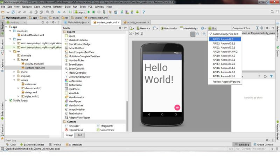Click Attach debugger to Android process icon
This screenshot has height=157, width=280.
104,12
